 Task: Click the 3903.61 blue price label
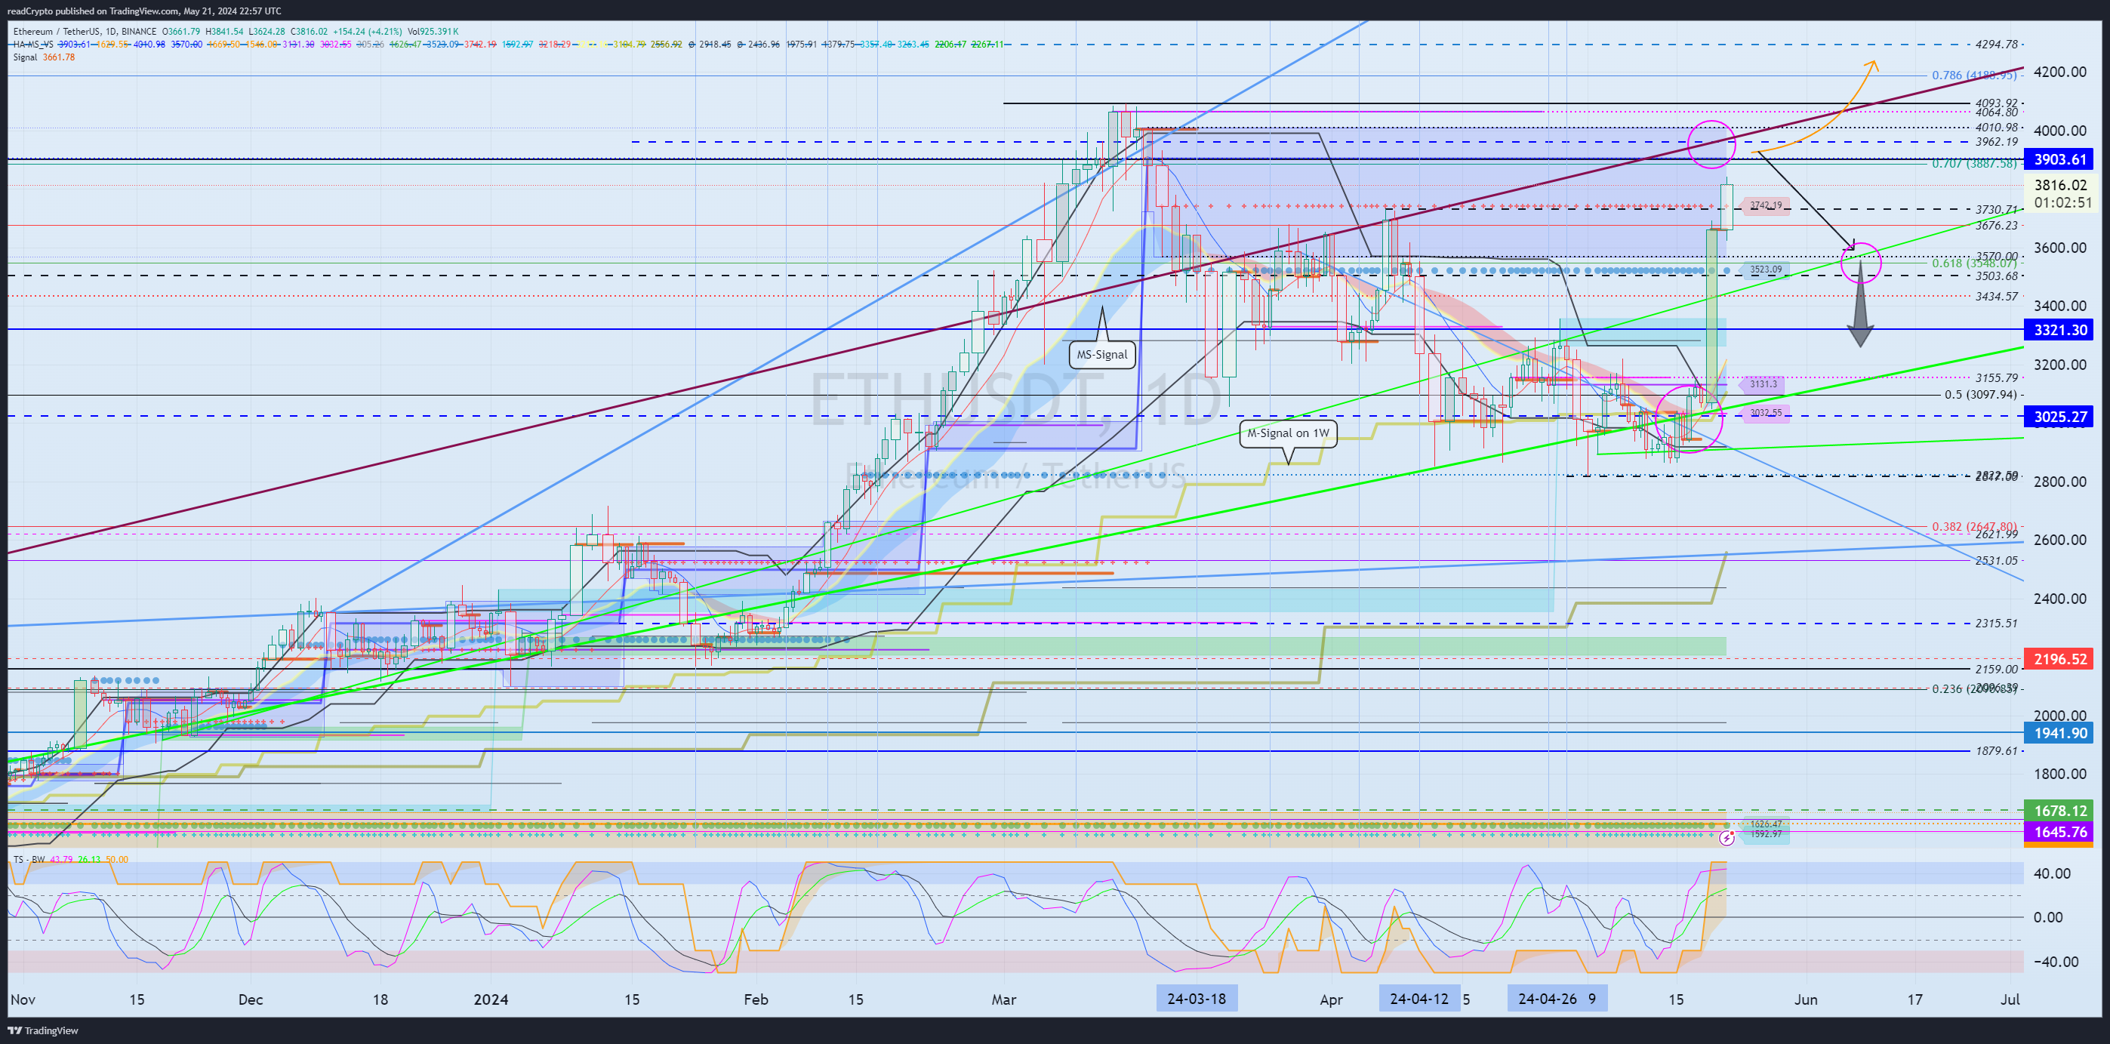click(x=2059, y=159)
